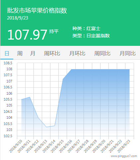Click the 2018/9/23 x-axis label
Image resolution: width=140 pixels, height=160 pixels.
click(x=124, y=146)
